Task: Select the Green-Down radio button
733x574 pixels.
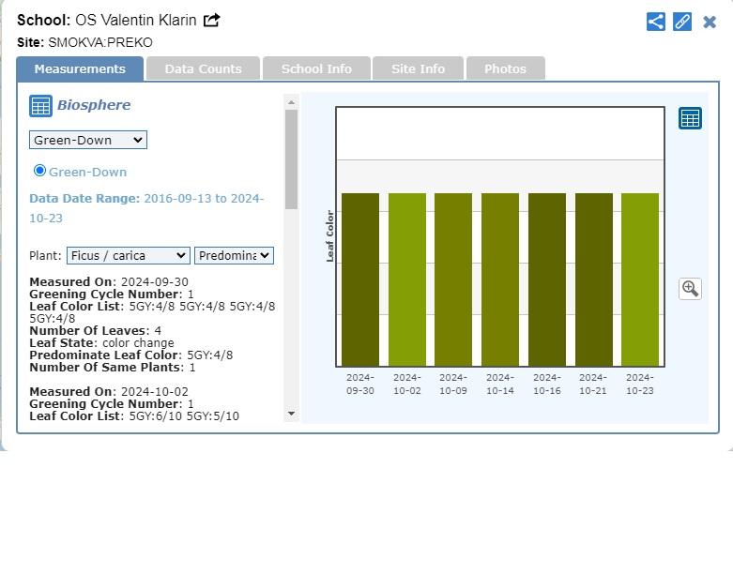Action: tap(39, 171)
